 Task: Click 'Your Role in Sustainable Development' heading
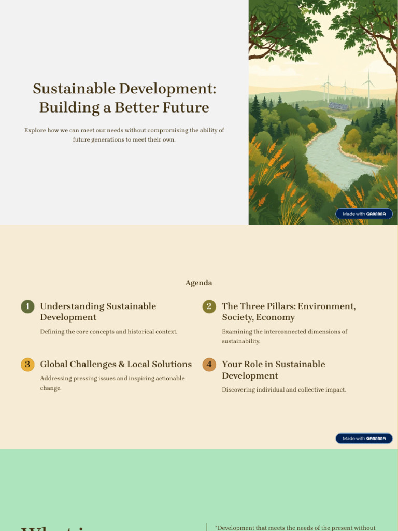274,370
